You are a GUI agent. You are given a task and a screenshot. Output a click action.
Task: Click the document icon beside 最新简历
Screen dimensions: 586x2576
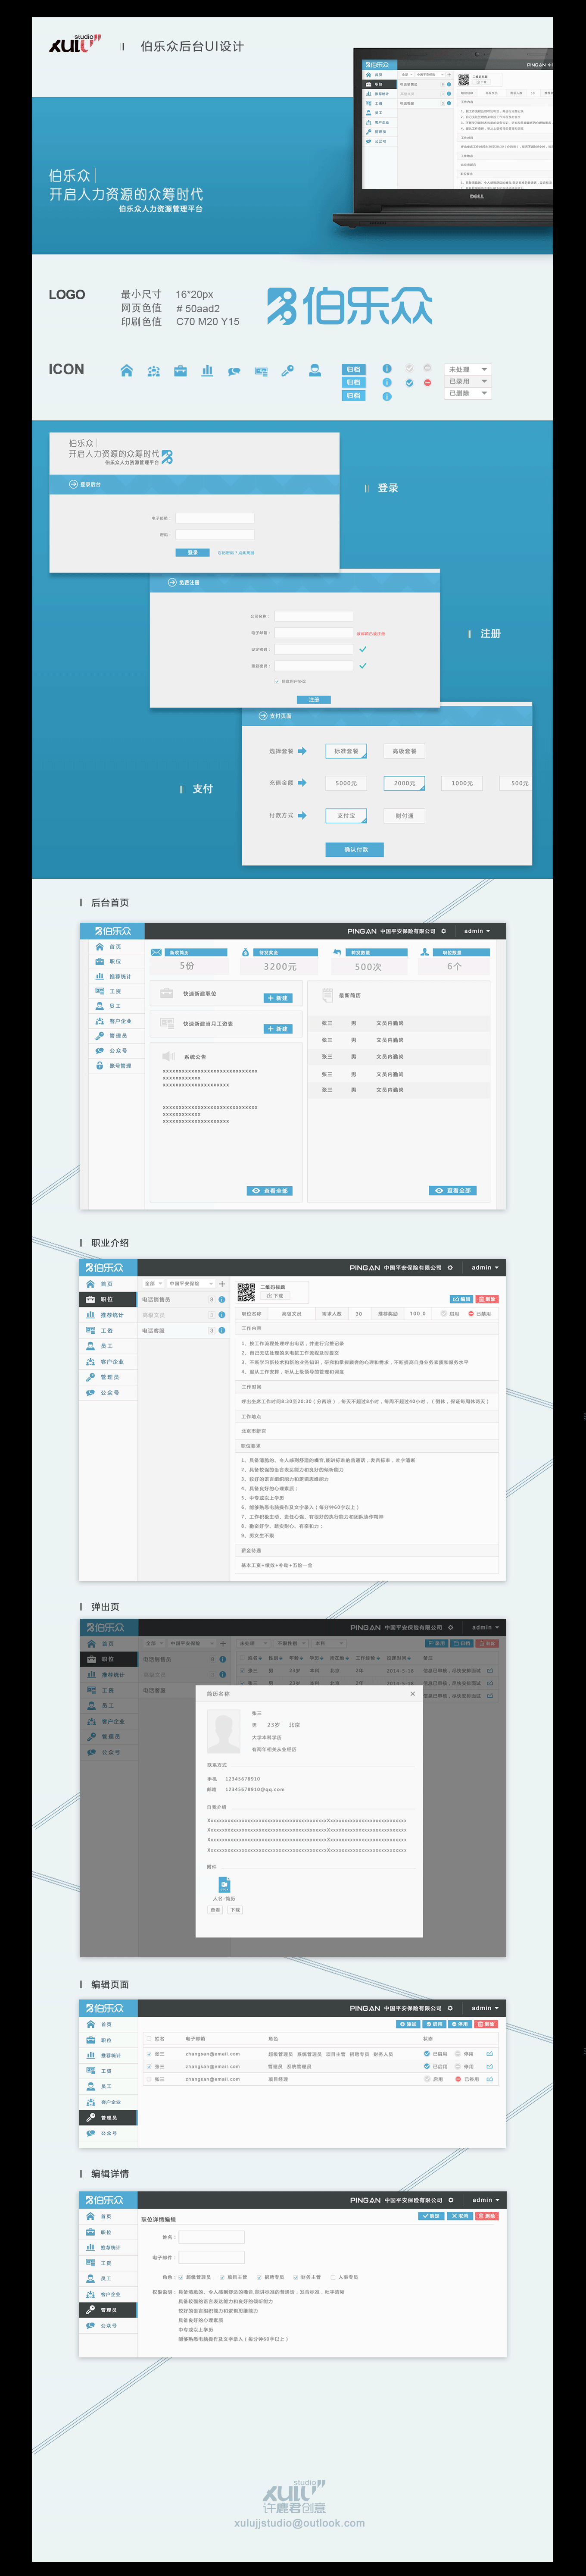tap(327, 995)
